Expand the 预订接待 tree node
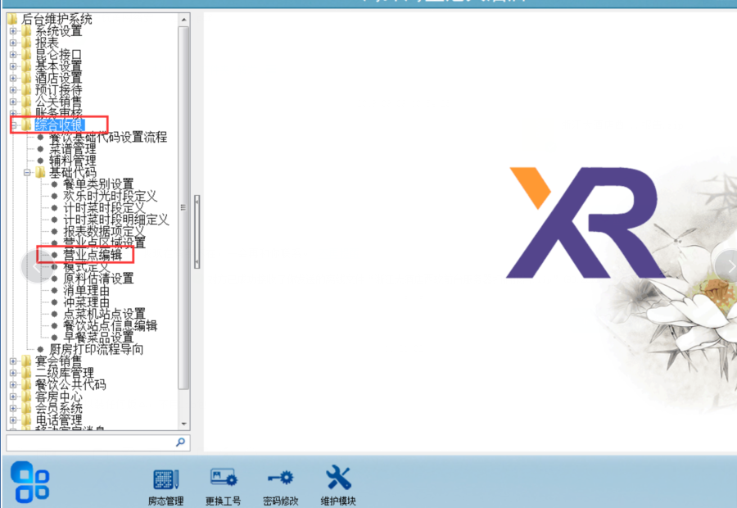This screenshot has height=508, width=737. click(x=13, y=90)
